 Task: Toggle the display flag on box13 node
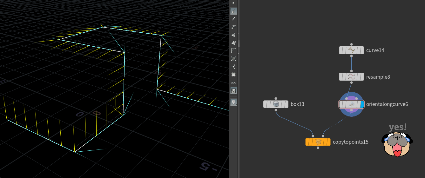[x=286, y=104]
